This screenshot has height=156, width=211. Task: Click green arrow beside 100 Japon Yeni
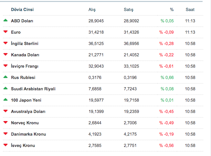click(x=5, y=100)
